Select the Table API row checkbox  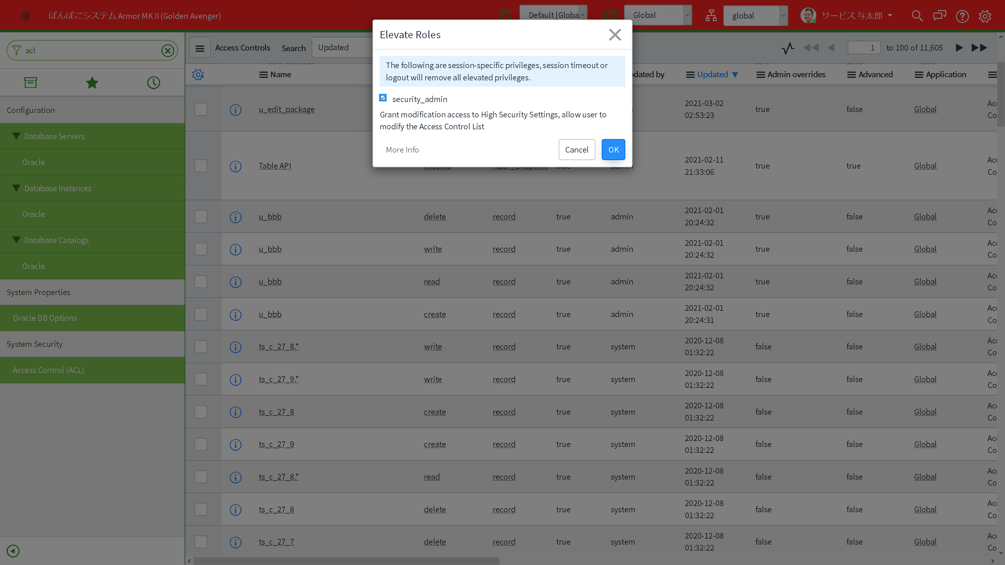(x=201, y=166)
